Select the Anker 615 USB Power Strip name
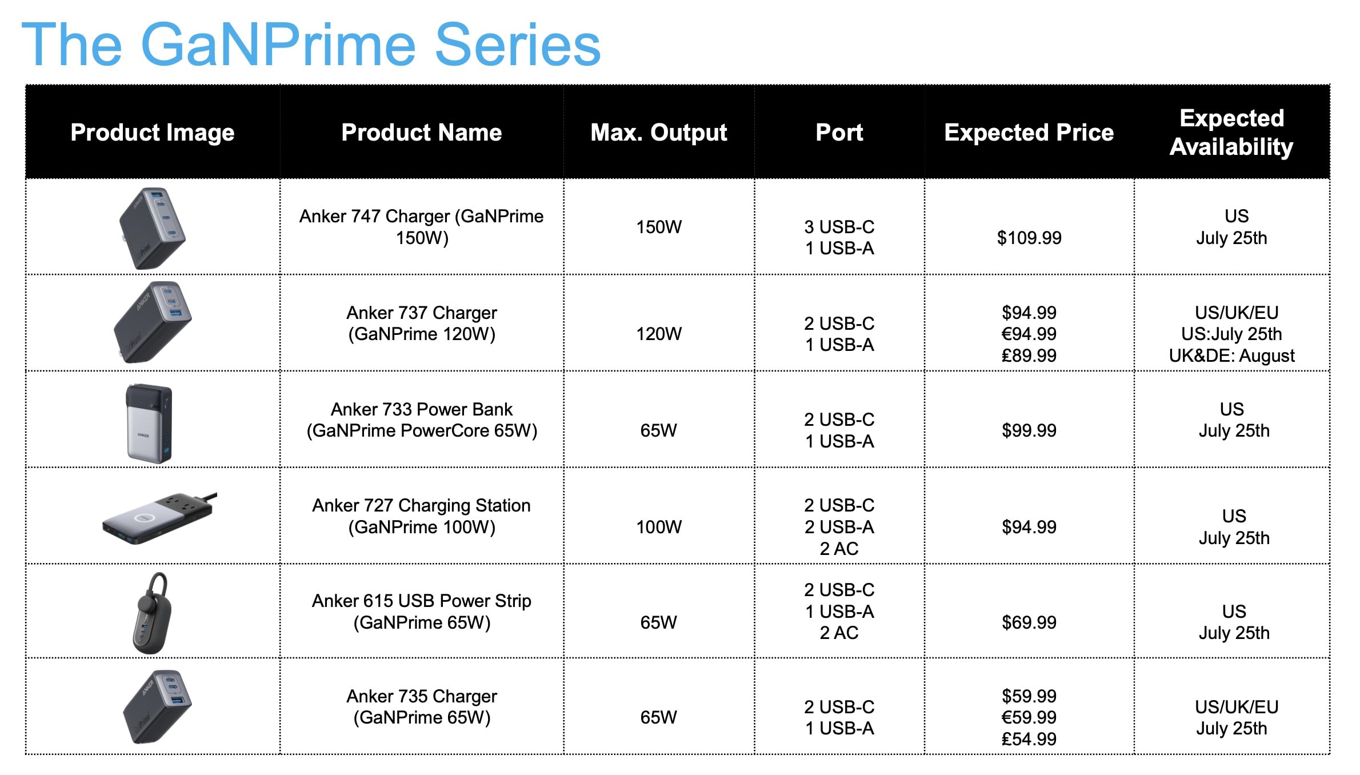This screenshot has width=1360, height=775. tap(422, 612)
